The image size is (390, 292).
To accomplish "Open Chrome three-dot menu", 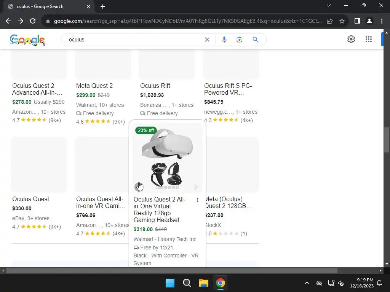I will [x=382, y=21].
